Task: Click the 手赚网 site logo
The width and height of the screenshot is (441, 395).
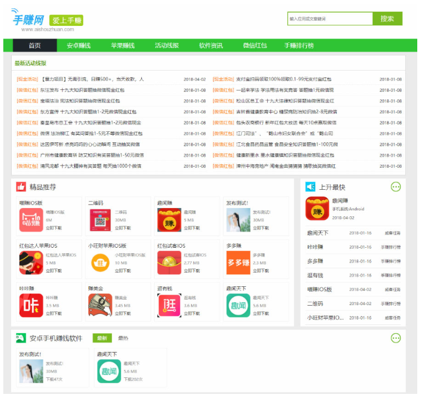Action: 28,20
